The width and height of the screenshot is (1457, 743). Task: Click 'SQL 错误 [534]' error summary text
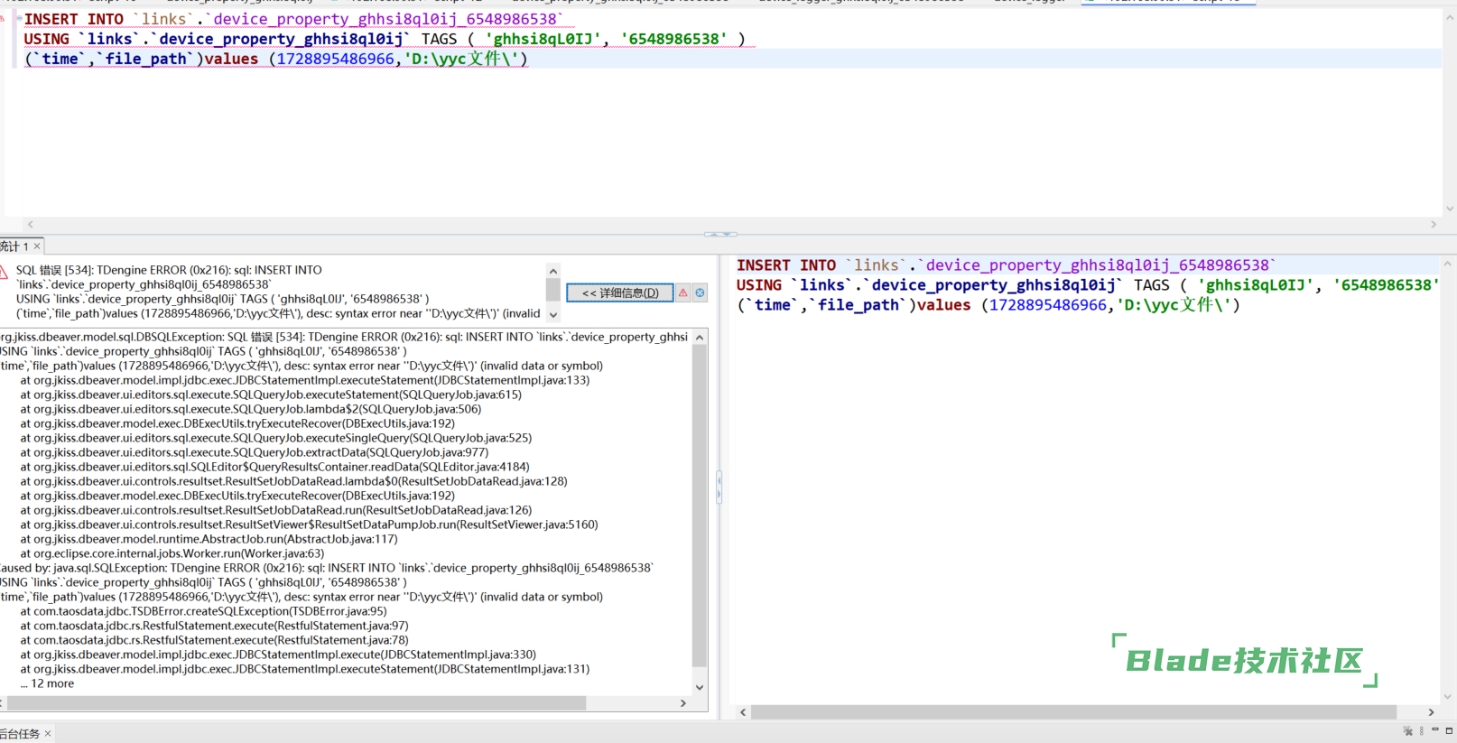[x=53, y=270]
